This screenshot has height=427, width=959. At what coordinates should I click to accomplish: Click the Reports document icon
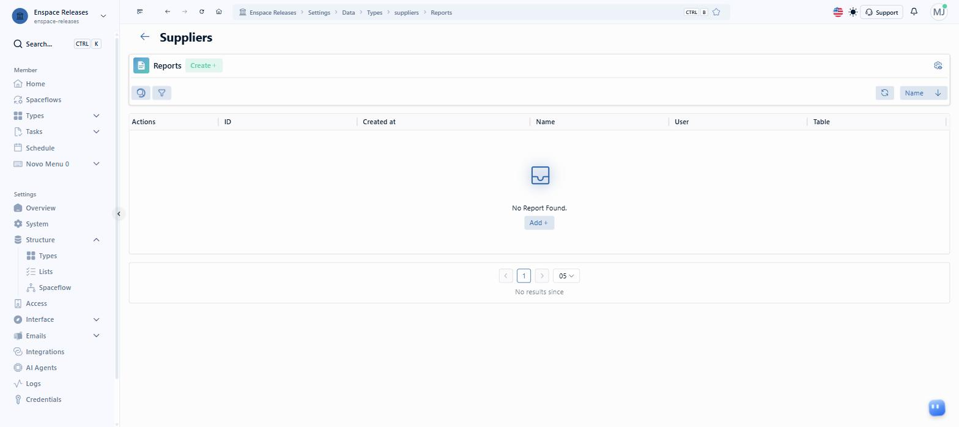141,65
